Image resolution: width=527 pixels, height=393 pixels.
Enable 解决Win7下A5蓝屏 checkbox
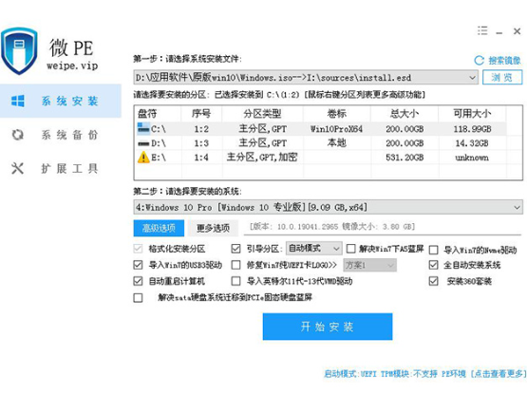click(x=351, y=249)
